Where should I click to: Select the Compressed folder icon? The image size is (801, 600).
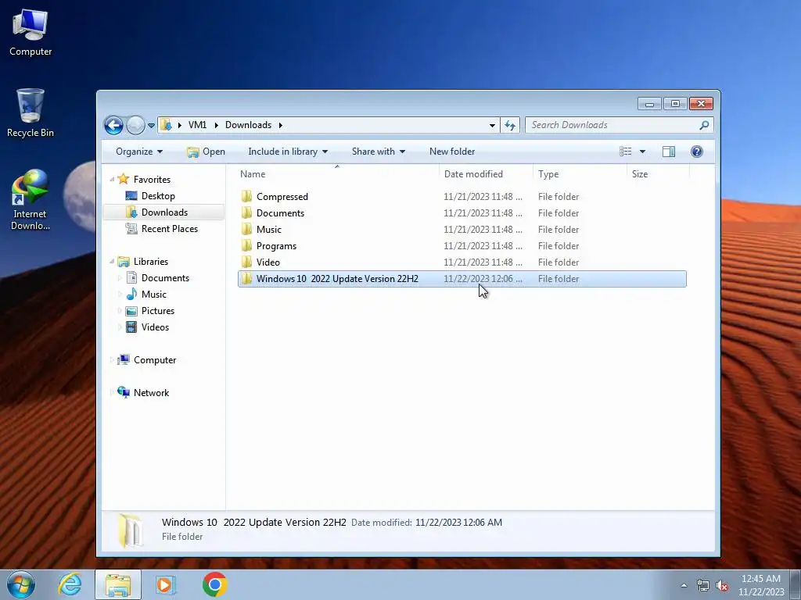click(x=246, y=196)
